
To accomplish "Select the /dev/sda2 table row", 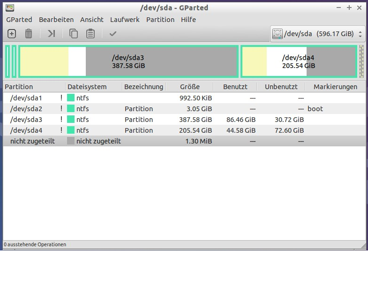I will 184,108.
